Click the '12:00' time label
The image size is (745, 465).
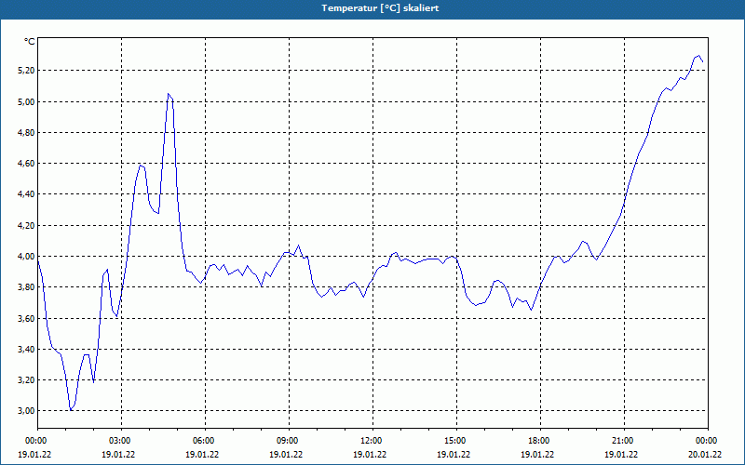[x=372, y=441]
